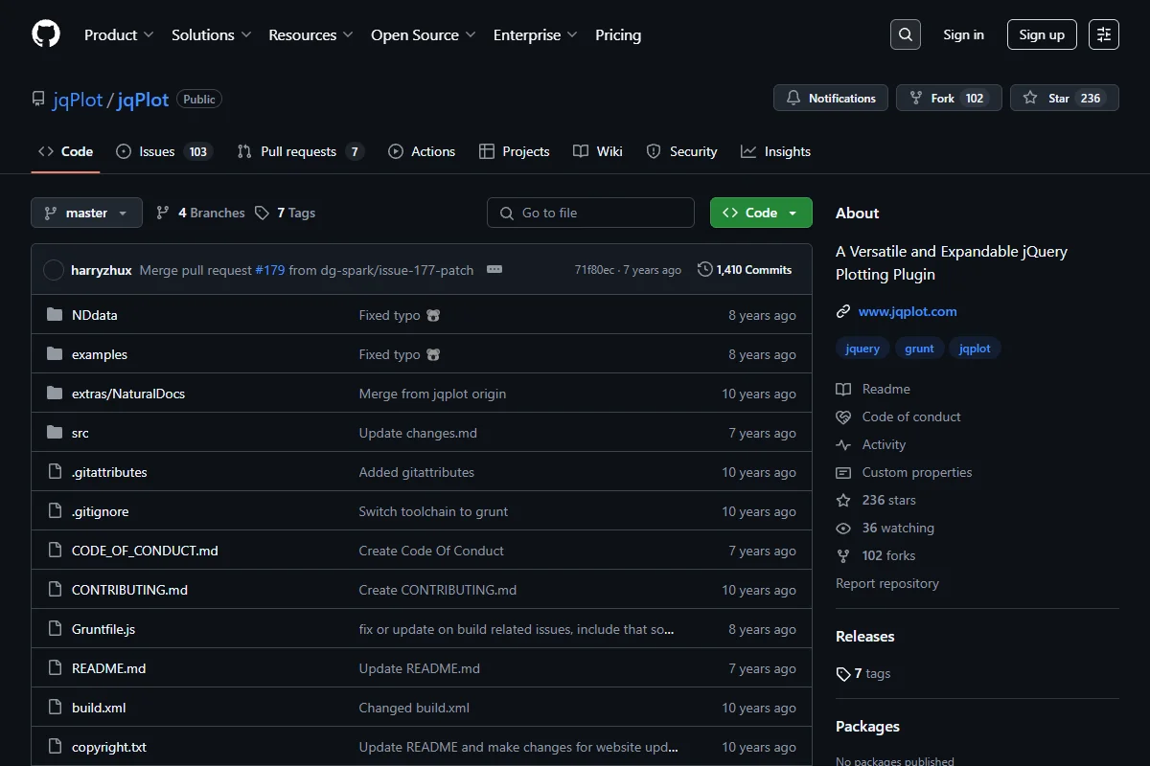The width and height of the screenshot is (1150, 766).
Task: Click the Go to file search field
Action: tap(590, 213)
